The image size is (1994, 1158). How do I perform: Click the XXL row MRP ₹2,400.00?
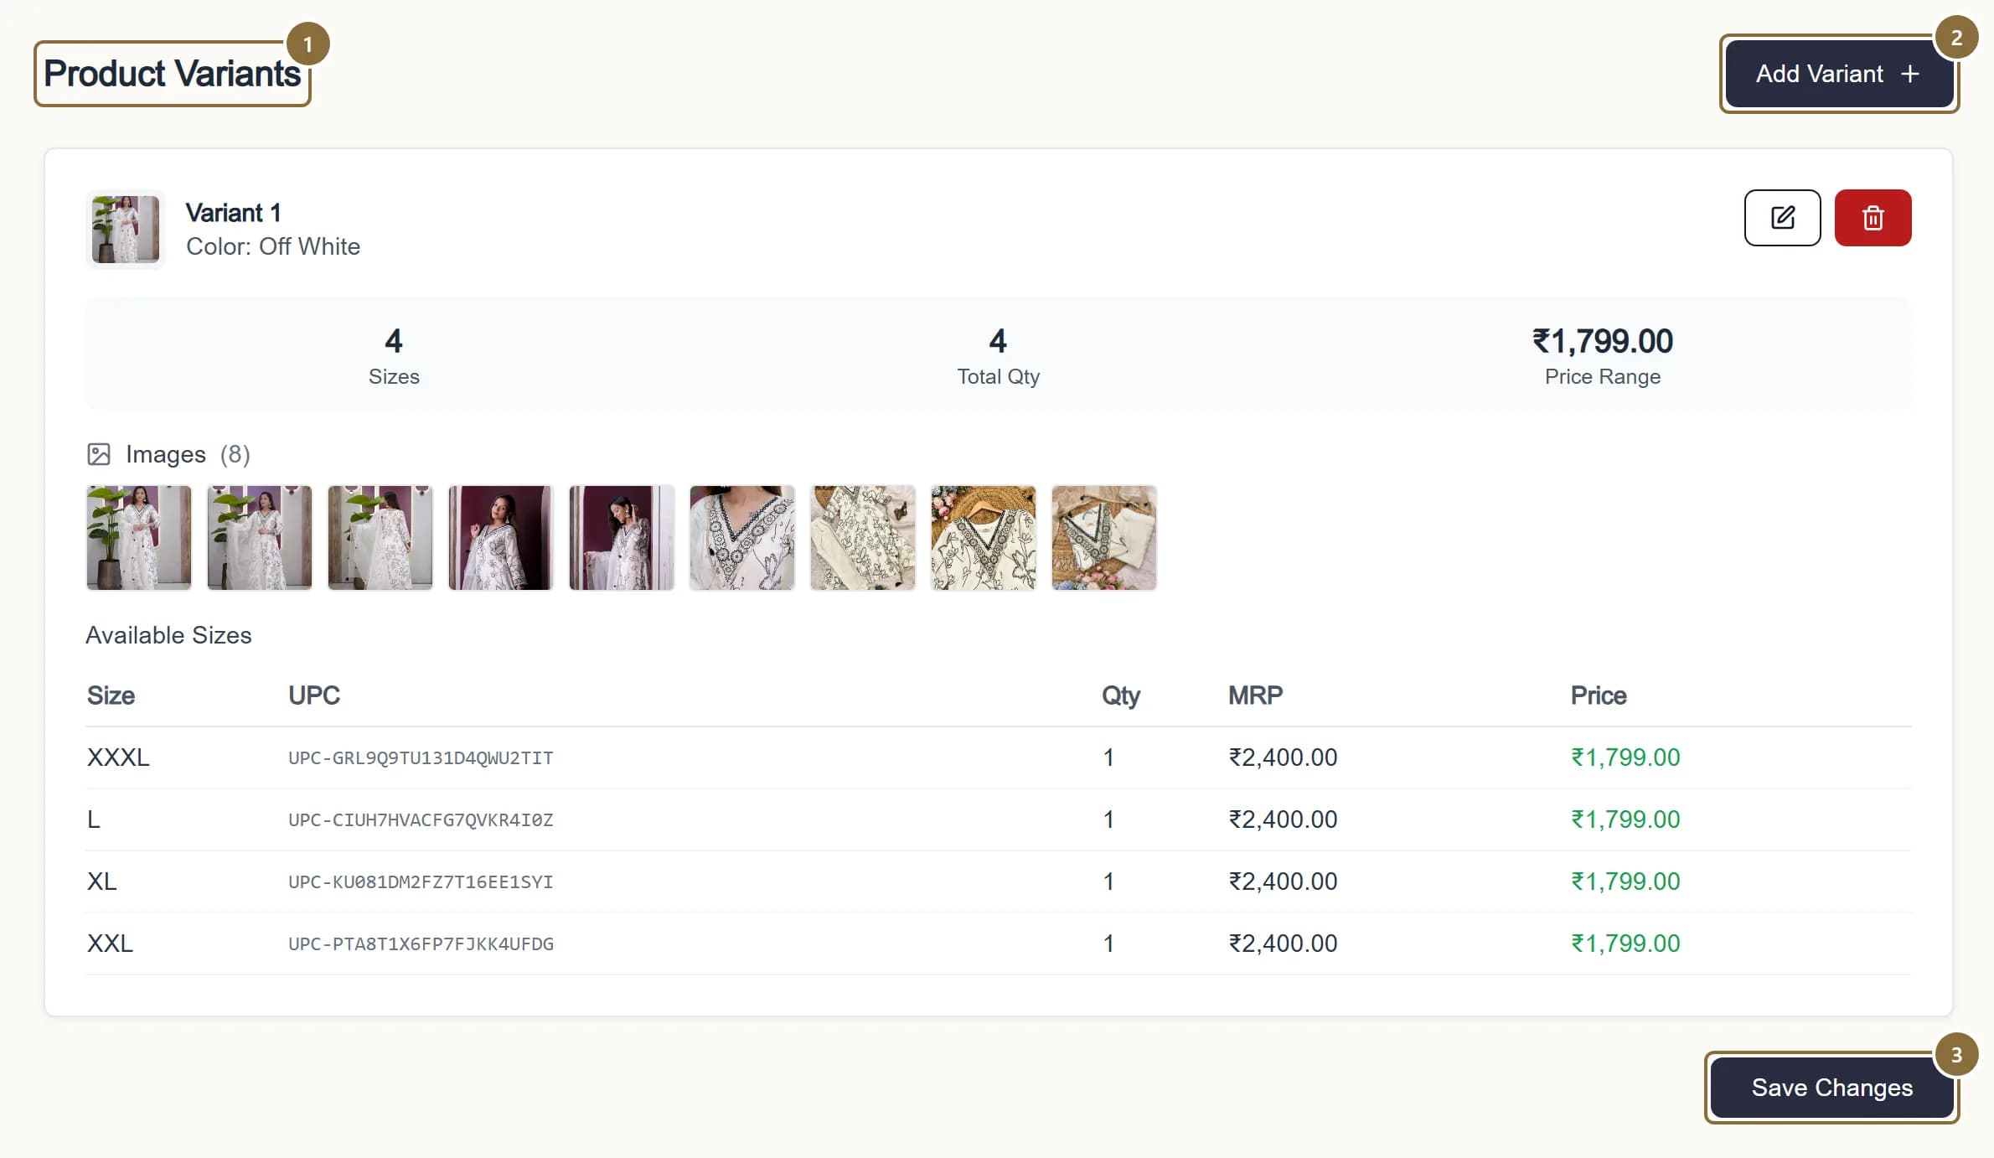(1283, 943)
